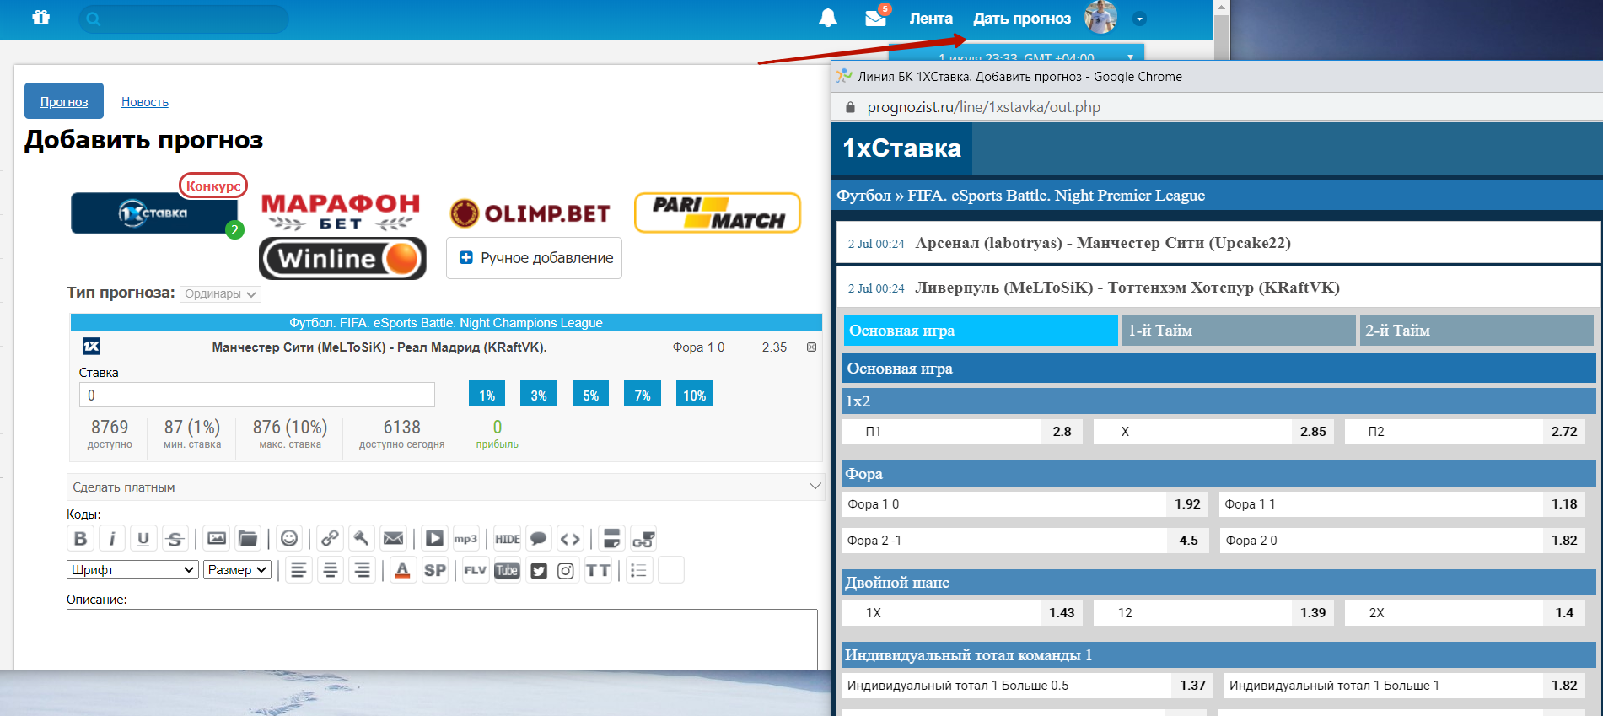Select the Winline bookmaker logo

343,258
